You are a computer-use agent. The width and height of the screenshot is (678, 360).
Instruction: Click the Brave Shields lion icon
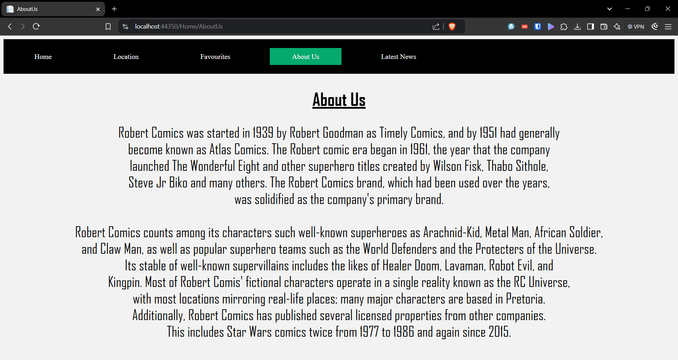coord(452,26)
